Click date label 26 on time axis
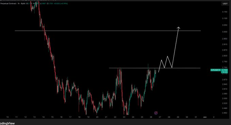This screenshot has width=231, height=125. coord(151,117)
